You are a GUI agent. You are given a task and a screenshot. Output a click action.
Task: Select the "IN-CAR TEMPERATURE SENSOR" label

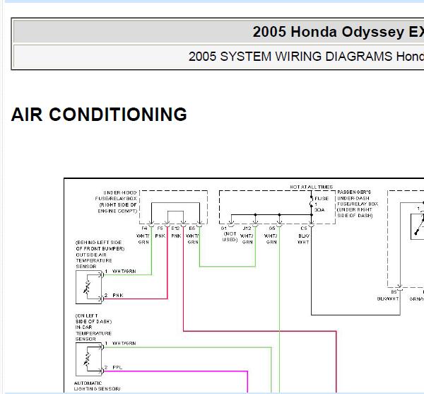(x=93, y=333)
